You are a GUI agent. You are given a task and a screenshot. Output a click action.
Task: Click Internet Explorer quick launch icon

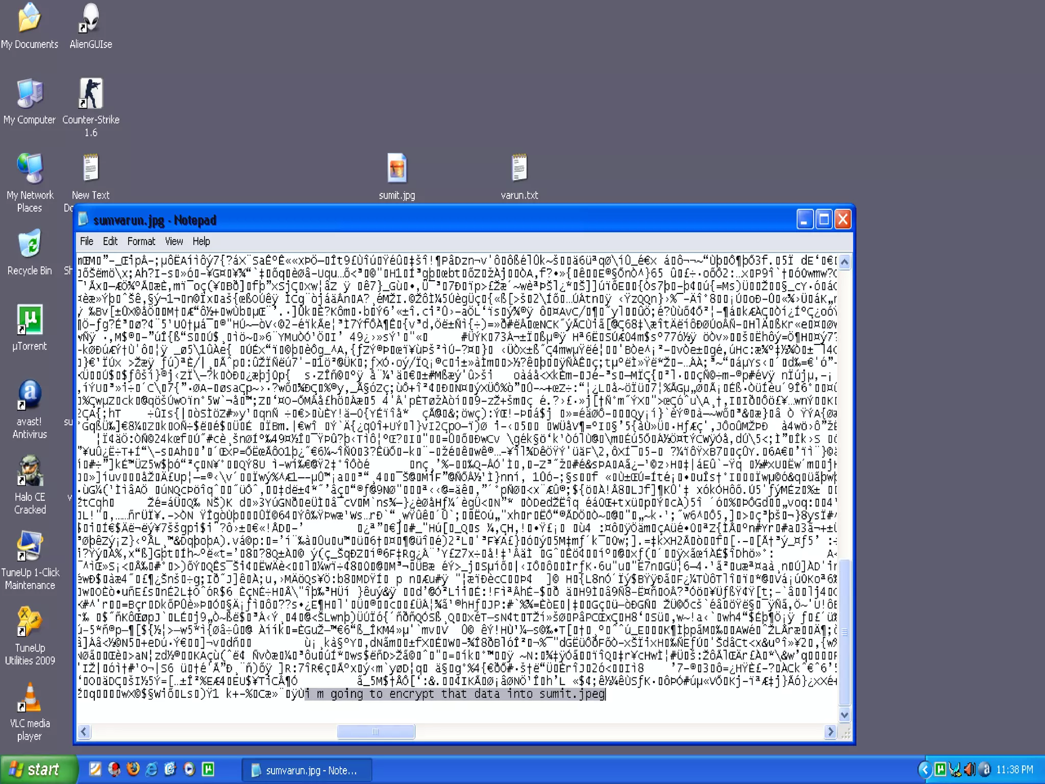152,769
